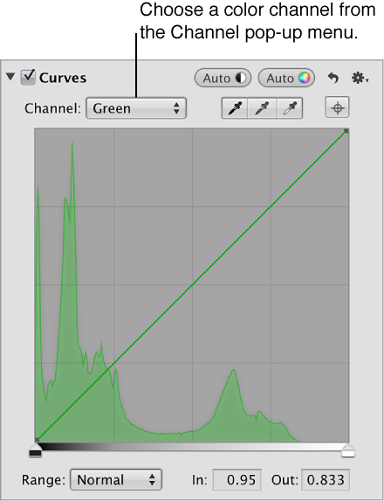This screenshot has height=501, width=384.
Task: Click the In value field 0.95
Action: 237,479
